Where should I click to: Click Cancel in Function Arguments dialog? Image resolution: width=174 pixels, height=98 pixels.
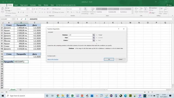[x=120, y=59]
